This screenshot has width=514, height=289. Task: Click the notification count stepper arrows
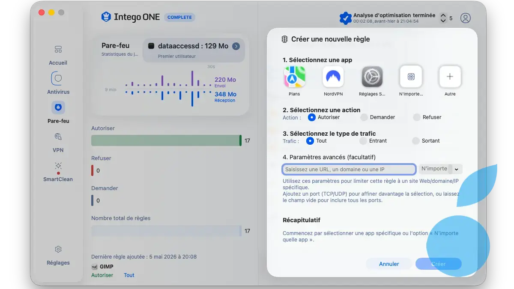(443, 18)
